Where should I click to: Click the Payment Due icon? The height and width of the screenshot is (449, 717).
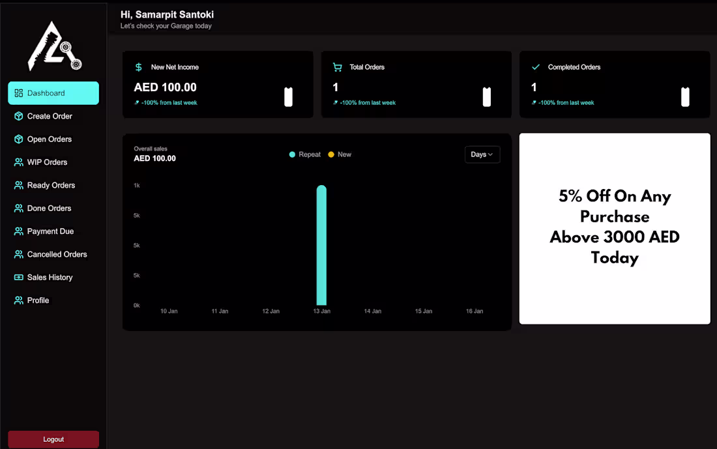click(18, 231)
